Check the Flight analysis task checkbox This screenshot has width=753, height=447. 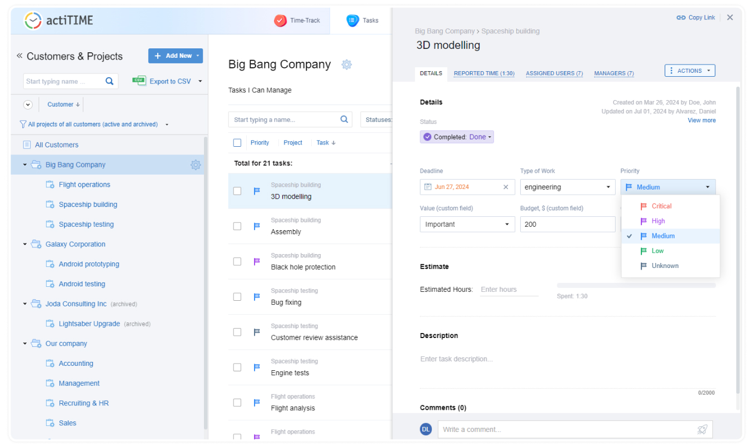pyautogui.click(x=237, y=403)
